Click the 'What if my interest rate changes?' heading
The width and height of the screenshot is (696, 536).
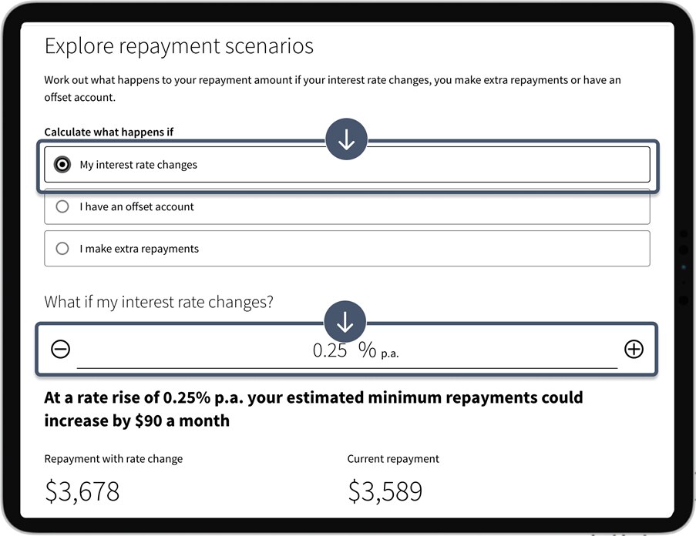[159, 302]
